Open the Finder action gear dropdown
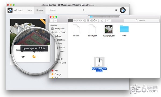The image size is (161, 97). 95,20
